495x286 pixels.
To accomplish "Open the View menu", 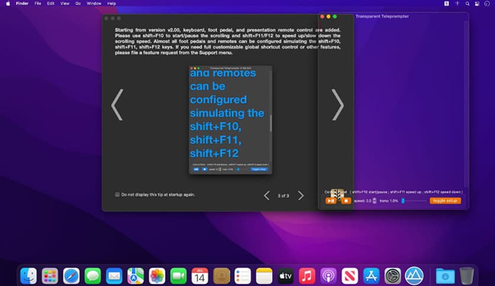I will coord(65,4).
